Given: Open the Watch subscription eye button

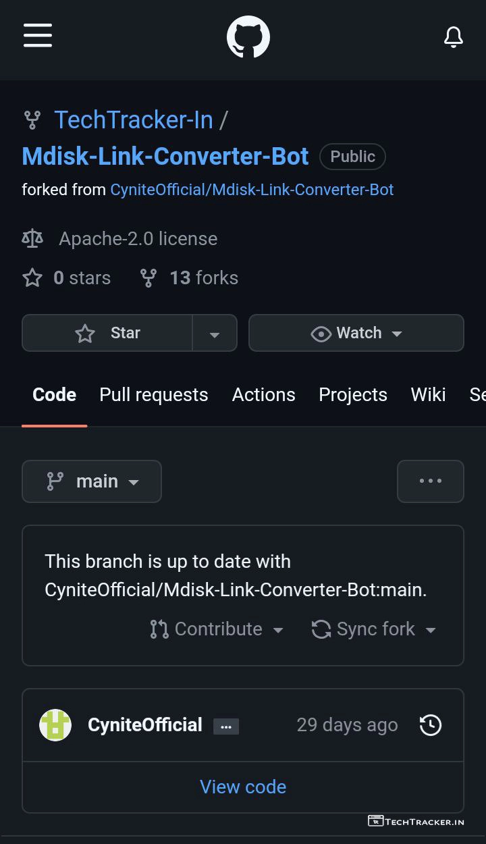Looking at the screenshot, I should (x=356, y=333).
